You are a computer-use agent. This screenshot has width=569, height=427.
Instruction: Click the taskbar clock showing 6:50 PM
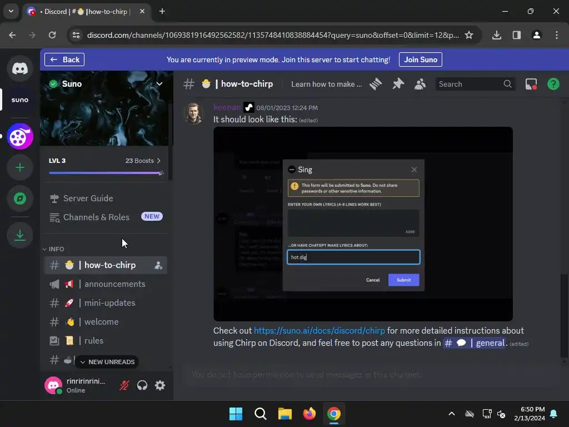(530, 414)
